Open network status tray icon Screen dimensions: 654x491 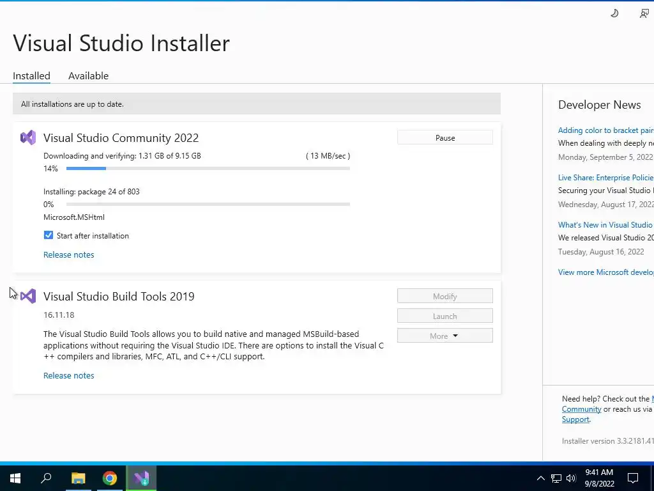[x=556, y=478]
